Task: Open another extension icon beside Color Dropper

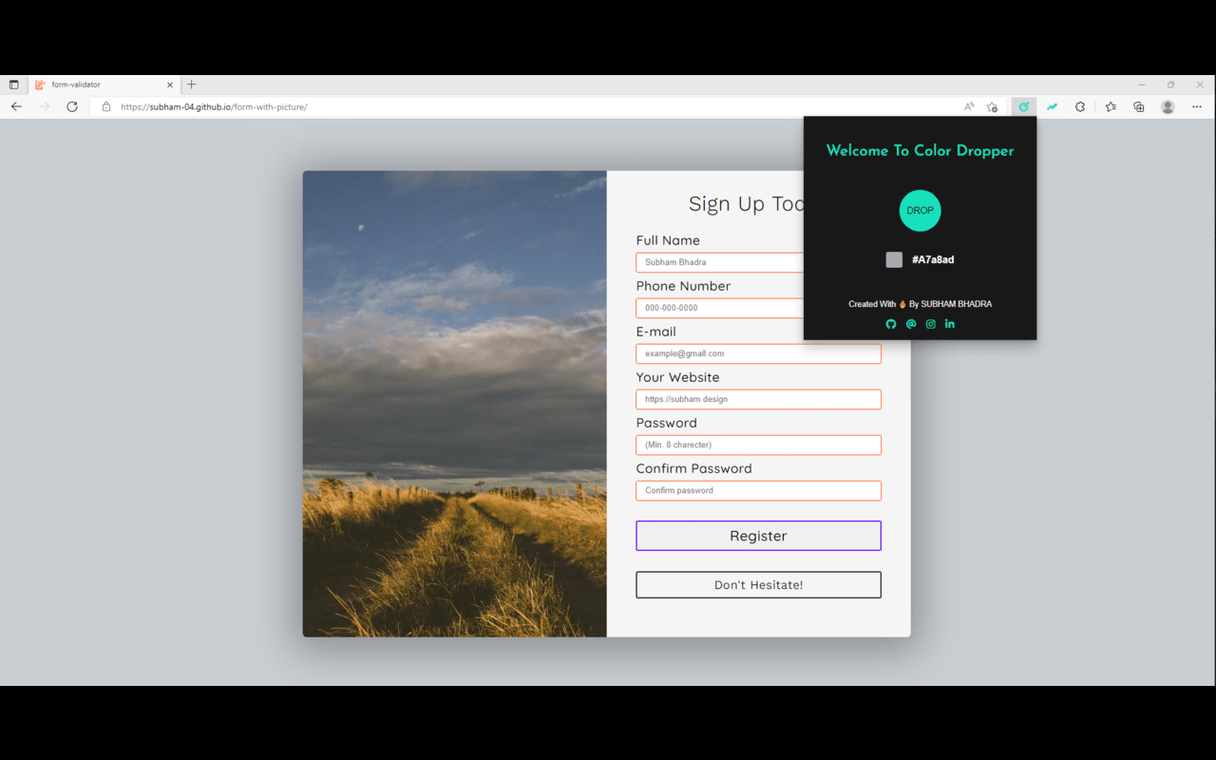Action: click(x=1052, y=106)
